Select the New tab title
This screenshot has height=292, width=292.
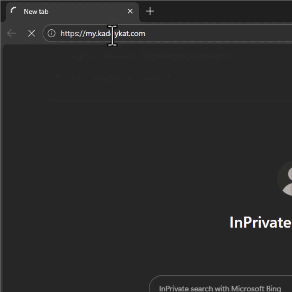point(36,12)
